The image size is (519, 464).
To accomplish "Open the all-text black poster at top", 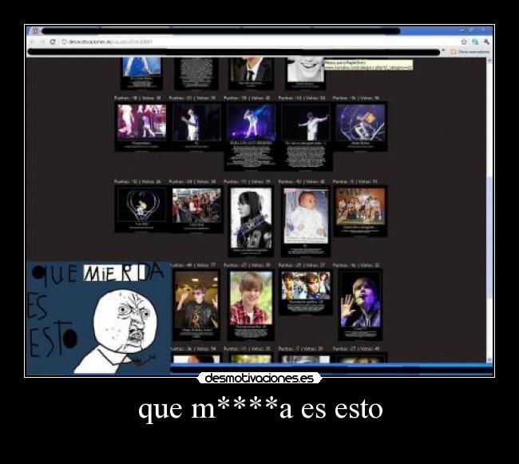I will [x=196, y=73].
